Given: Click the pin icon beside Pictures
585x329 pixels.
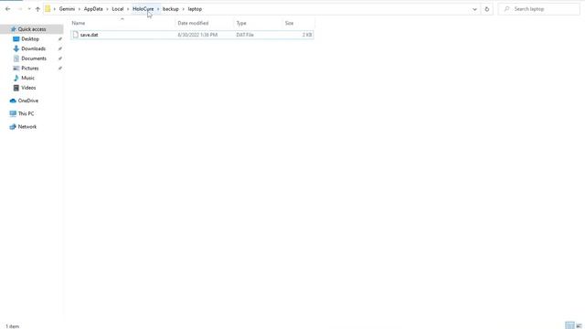Looking at the screenshot, I should pos(60,69).
